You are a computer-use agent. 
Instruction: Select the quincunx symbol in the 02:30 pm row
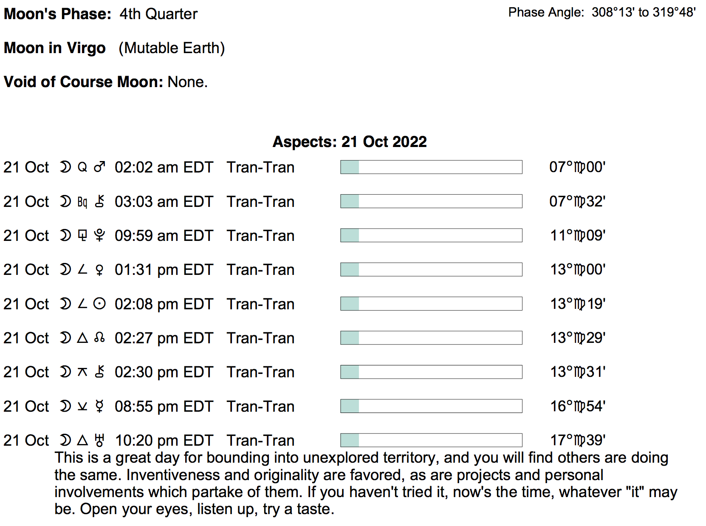click(x=82, y=372)
